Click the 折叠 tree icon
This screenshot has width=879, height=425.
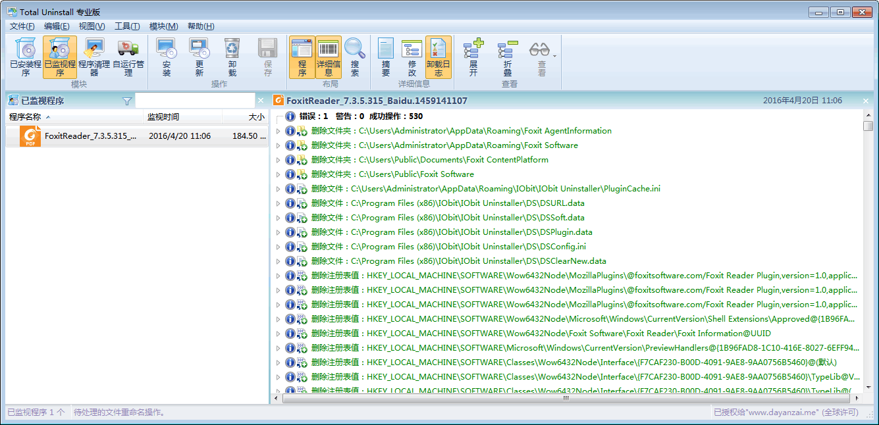tap(508, 57)
